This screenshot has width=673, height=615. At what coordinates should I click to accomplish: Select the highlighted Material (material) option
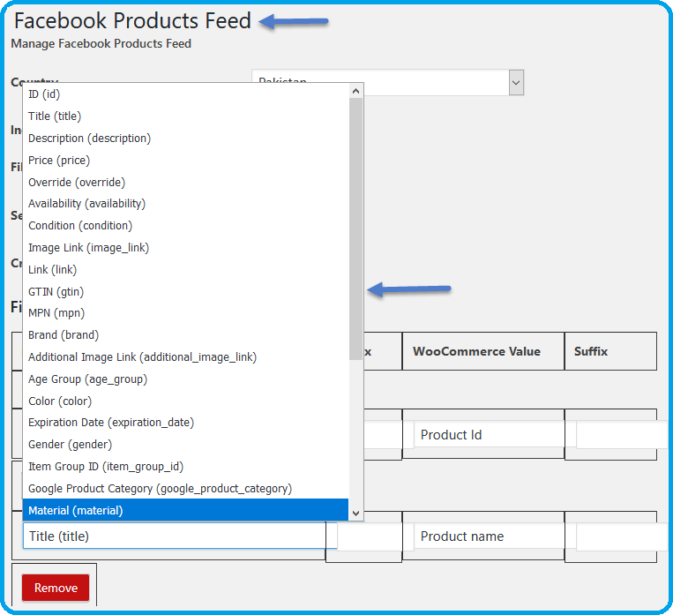[185, 510]
